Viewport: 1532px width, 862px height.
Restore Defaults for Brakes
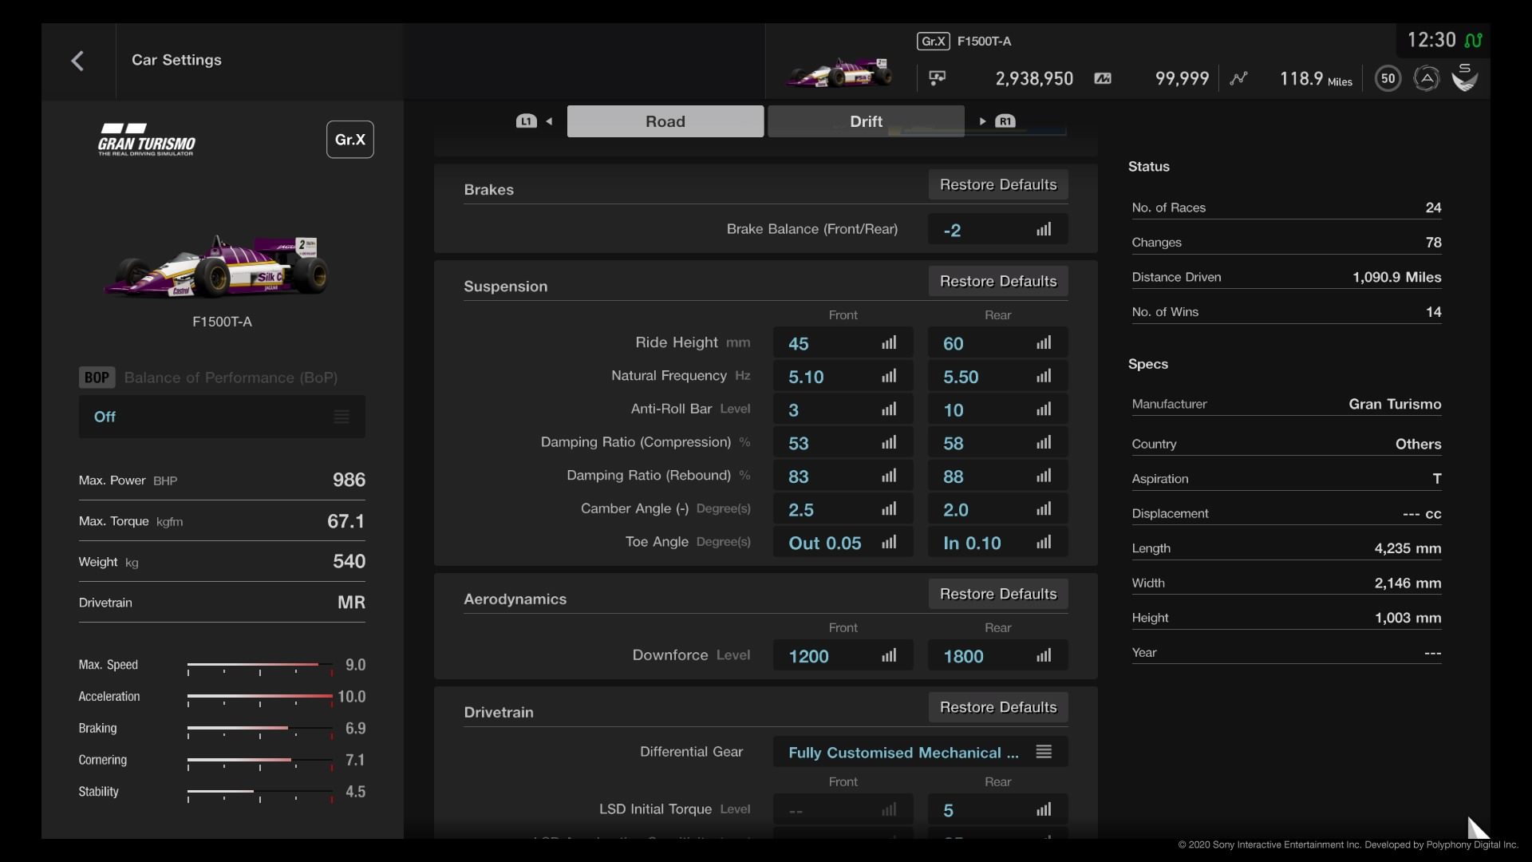click(998, 184)
